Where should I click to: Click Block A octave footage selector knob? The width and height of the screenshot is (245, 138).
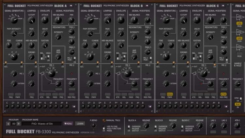coord(14,57)
